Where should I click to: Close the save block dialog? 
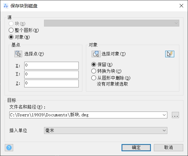(x=181, y=6)
